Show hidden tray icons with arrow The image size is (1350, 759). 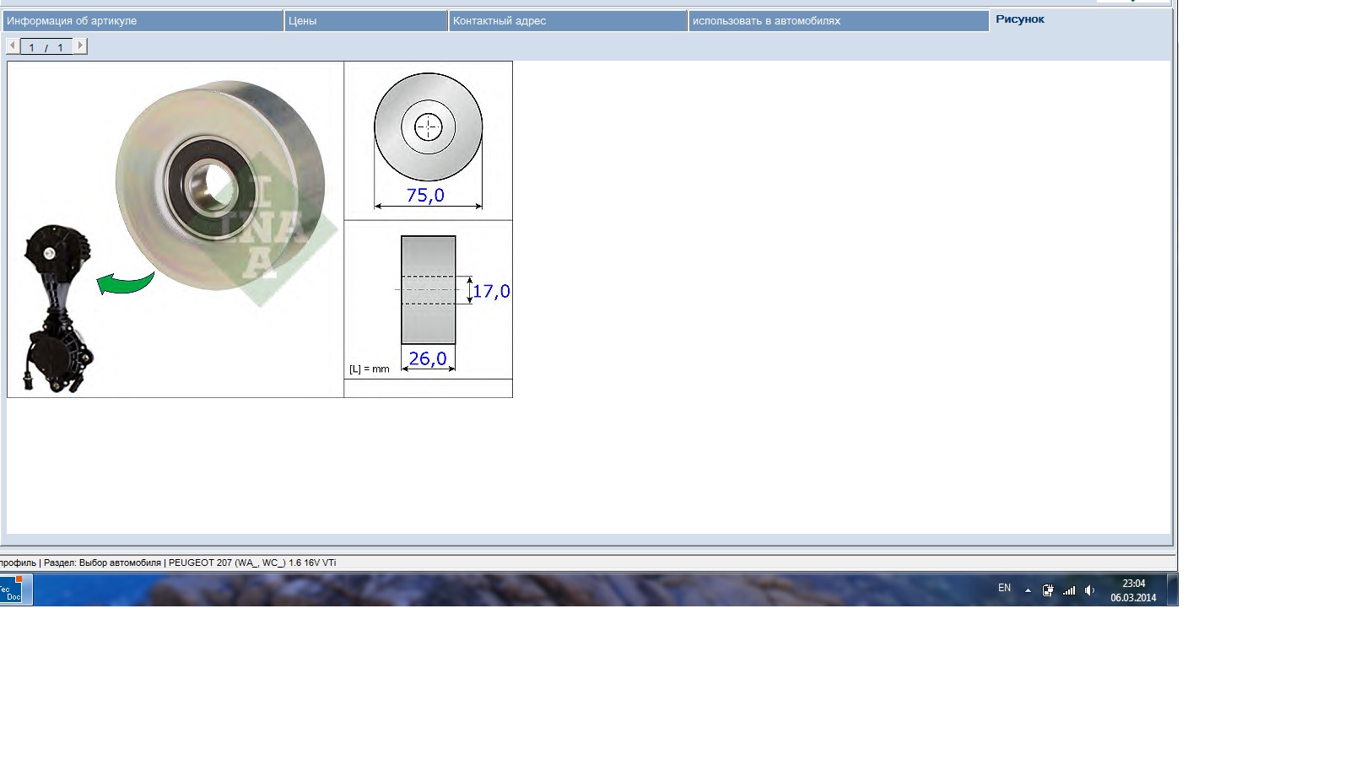pos(1028,590)
